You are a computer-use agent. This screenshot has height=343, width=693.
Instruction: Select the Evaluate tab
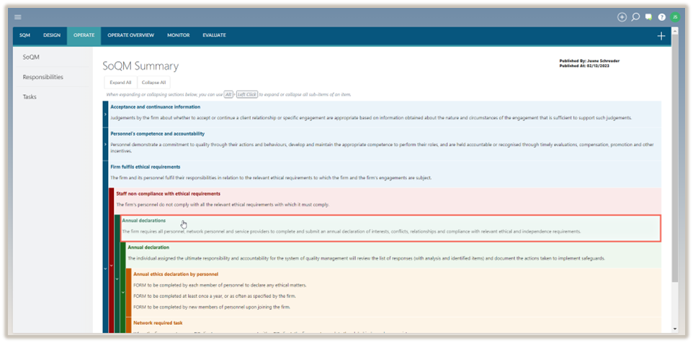[214, 35]
